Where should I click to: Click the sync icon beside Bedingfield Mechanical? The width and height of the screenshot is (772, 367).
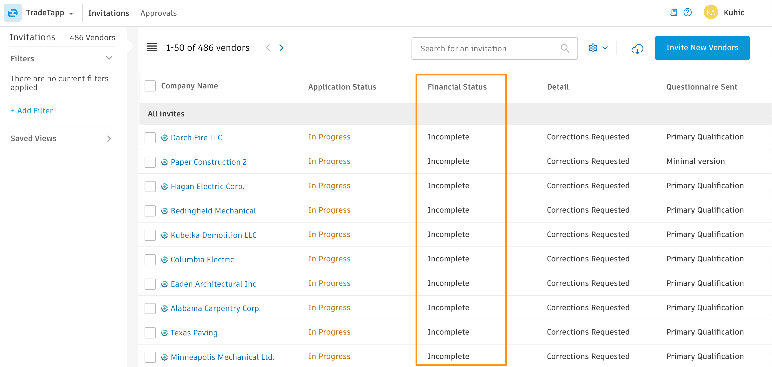164,211
